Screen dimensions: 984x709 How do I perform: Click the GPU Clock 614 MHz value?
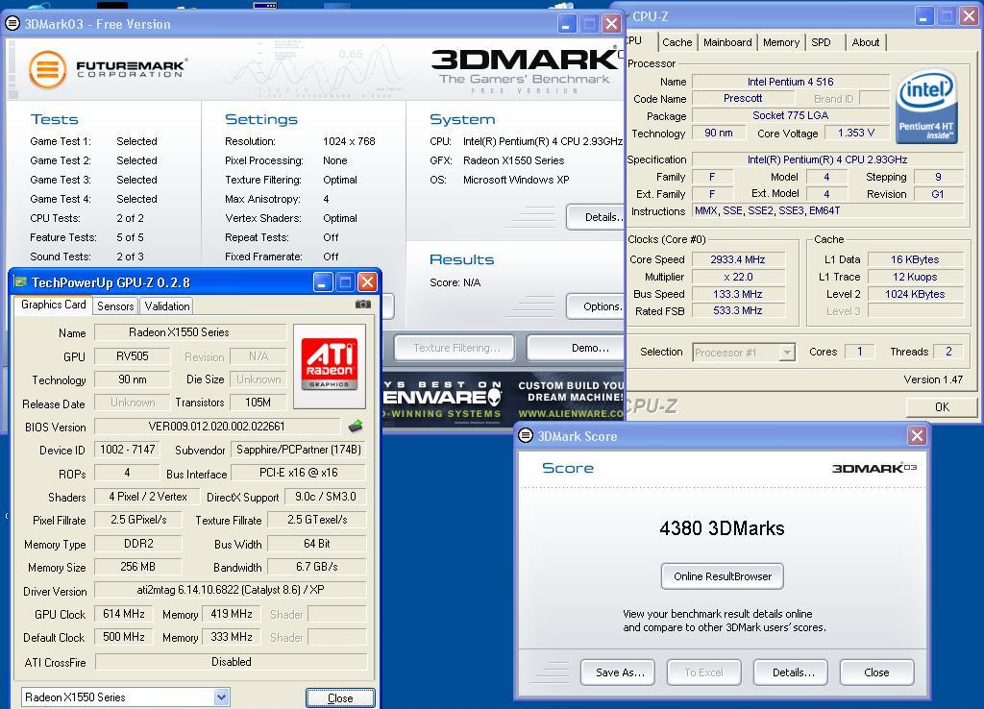[124, 614]
